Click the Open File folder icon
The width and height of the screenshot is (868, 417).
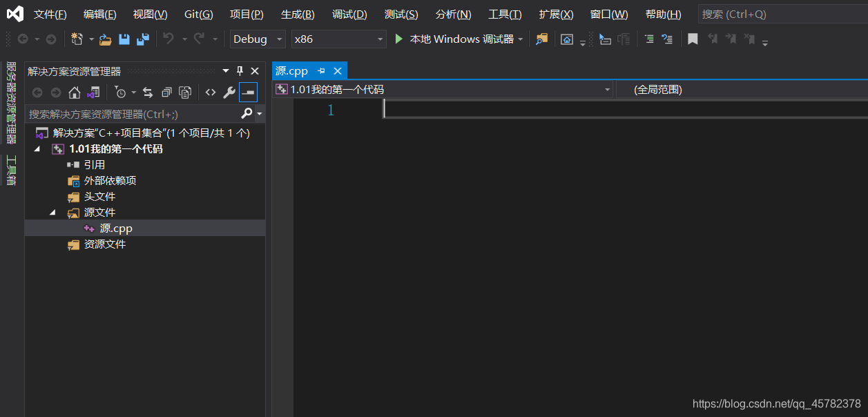(x=105, y=39)
